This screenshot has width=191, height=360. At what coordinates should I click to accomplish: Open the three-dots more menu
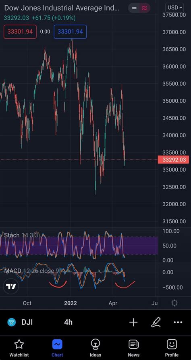(x=178, y=322)
